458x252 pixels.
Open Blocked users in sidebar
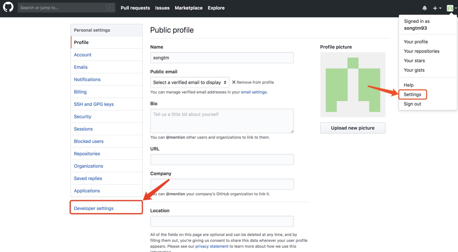coord(106,141)
